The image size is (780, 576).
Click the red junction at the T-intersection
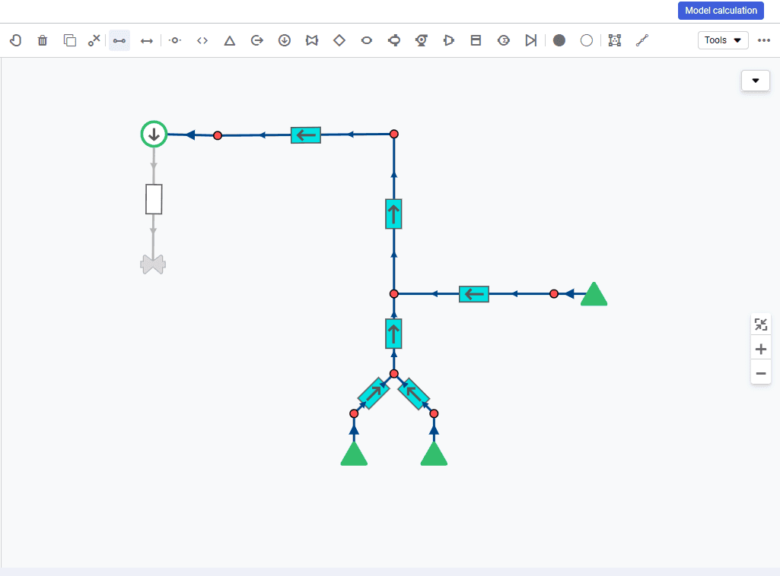pos(394,294)
